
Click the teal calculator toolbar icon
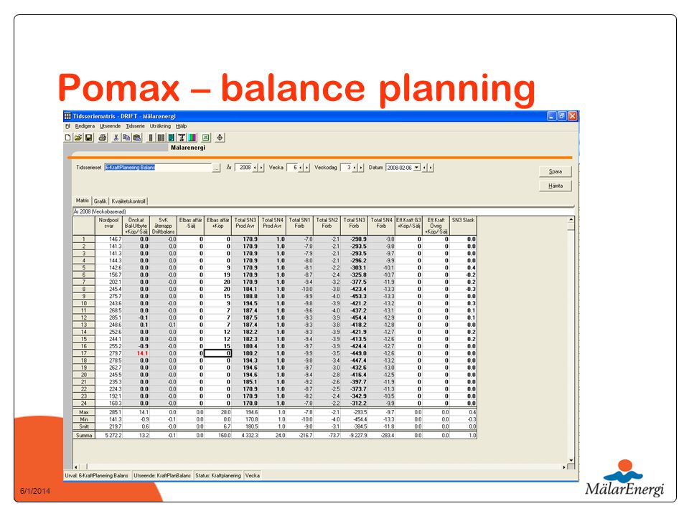(172, 138)
